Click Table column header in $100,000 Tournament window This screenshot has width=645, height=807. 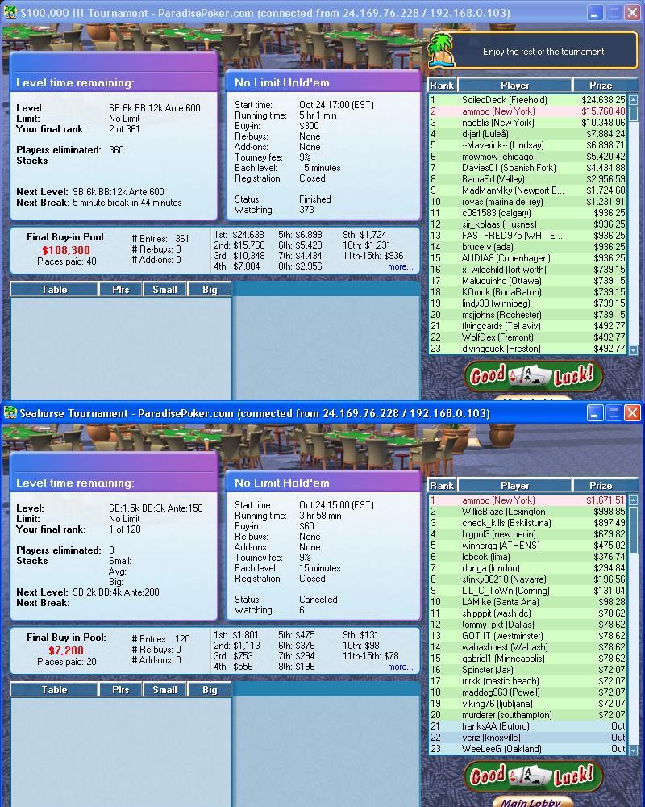(54, 290)
